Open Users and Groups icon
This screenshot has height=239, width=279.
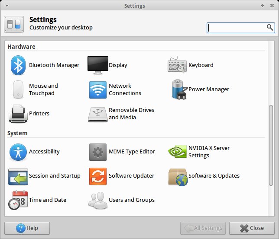pyautogui.click(x=98, y=200)
